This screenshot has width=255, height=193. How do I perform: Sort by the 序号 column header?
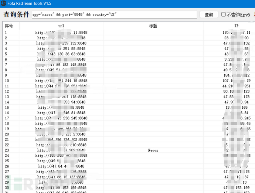pos(9,26)
